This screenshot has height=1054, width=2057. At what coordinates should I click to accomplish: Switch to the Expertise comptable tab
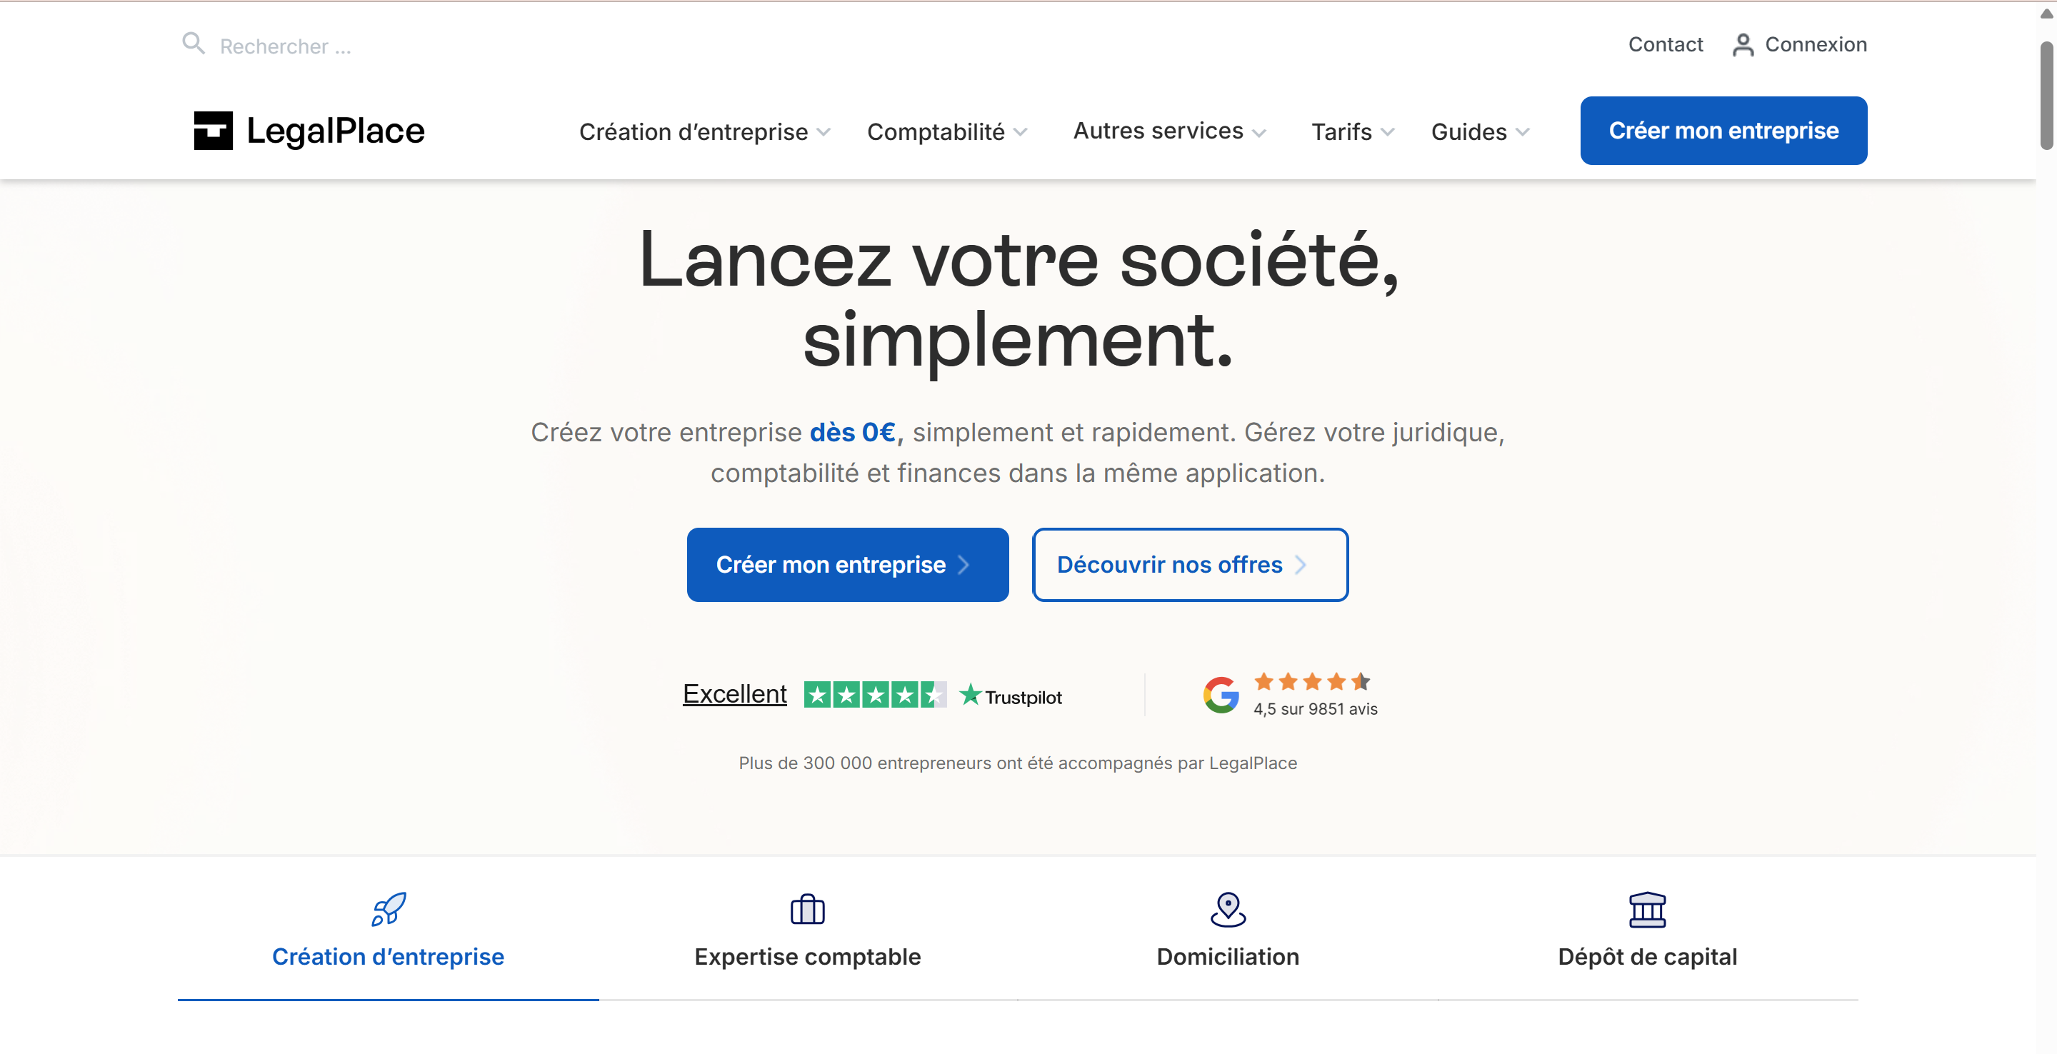click(807, 955)
